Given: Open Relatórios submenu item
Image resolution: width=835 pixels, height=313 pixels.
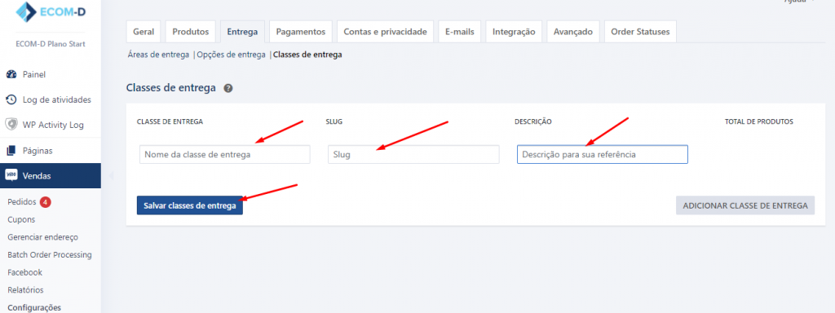Looking at the screenshot, I should pos(25,290).
